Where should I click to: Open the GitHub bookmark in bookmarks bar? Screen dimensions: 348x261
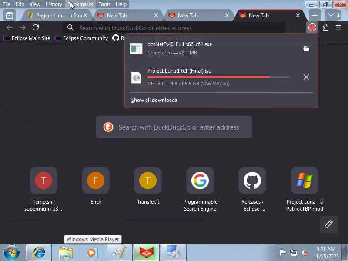click(118, 38)
